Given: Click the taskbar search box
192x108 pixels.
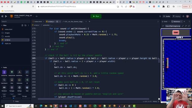Looking at the screenshot, I should click(19, 106).
